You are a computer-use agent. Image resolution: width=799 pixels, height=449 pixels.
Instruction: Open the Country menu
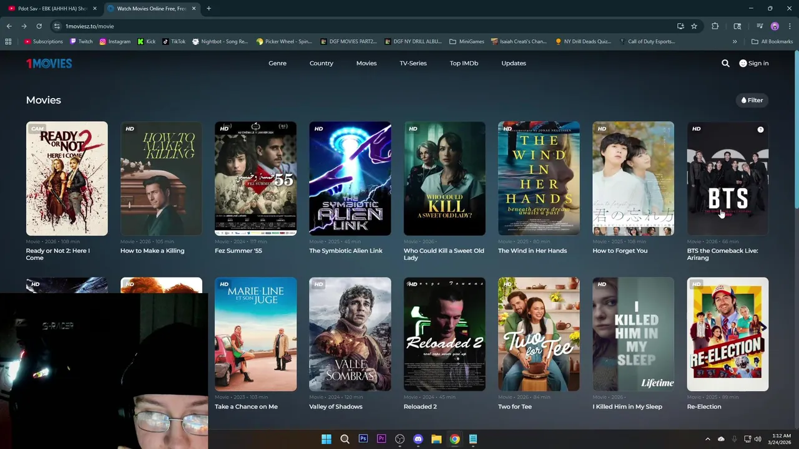point(321,63)
